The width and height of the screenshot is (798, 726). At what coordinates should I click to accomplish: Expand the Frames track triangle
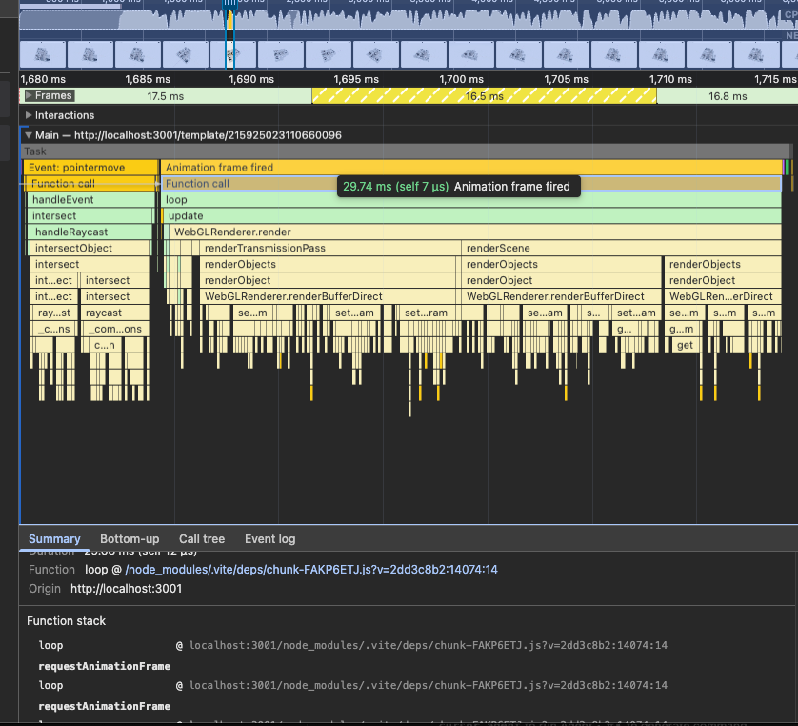coord(30,96)
